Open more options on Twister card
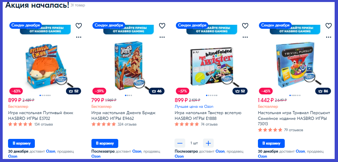338x162 pixels. [x=245, y=37]
